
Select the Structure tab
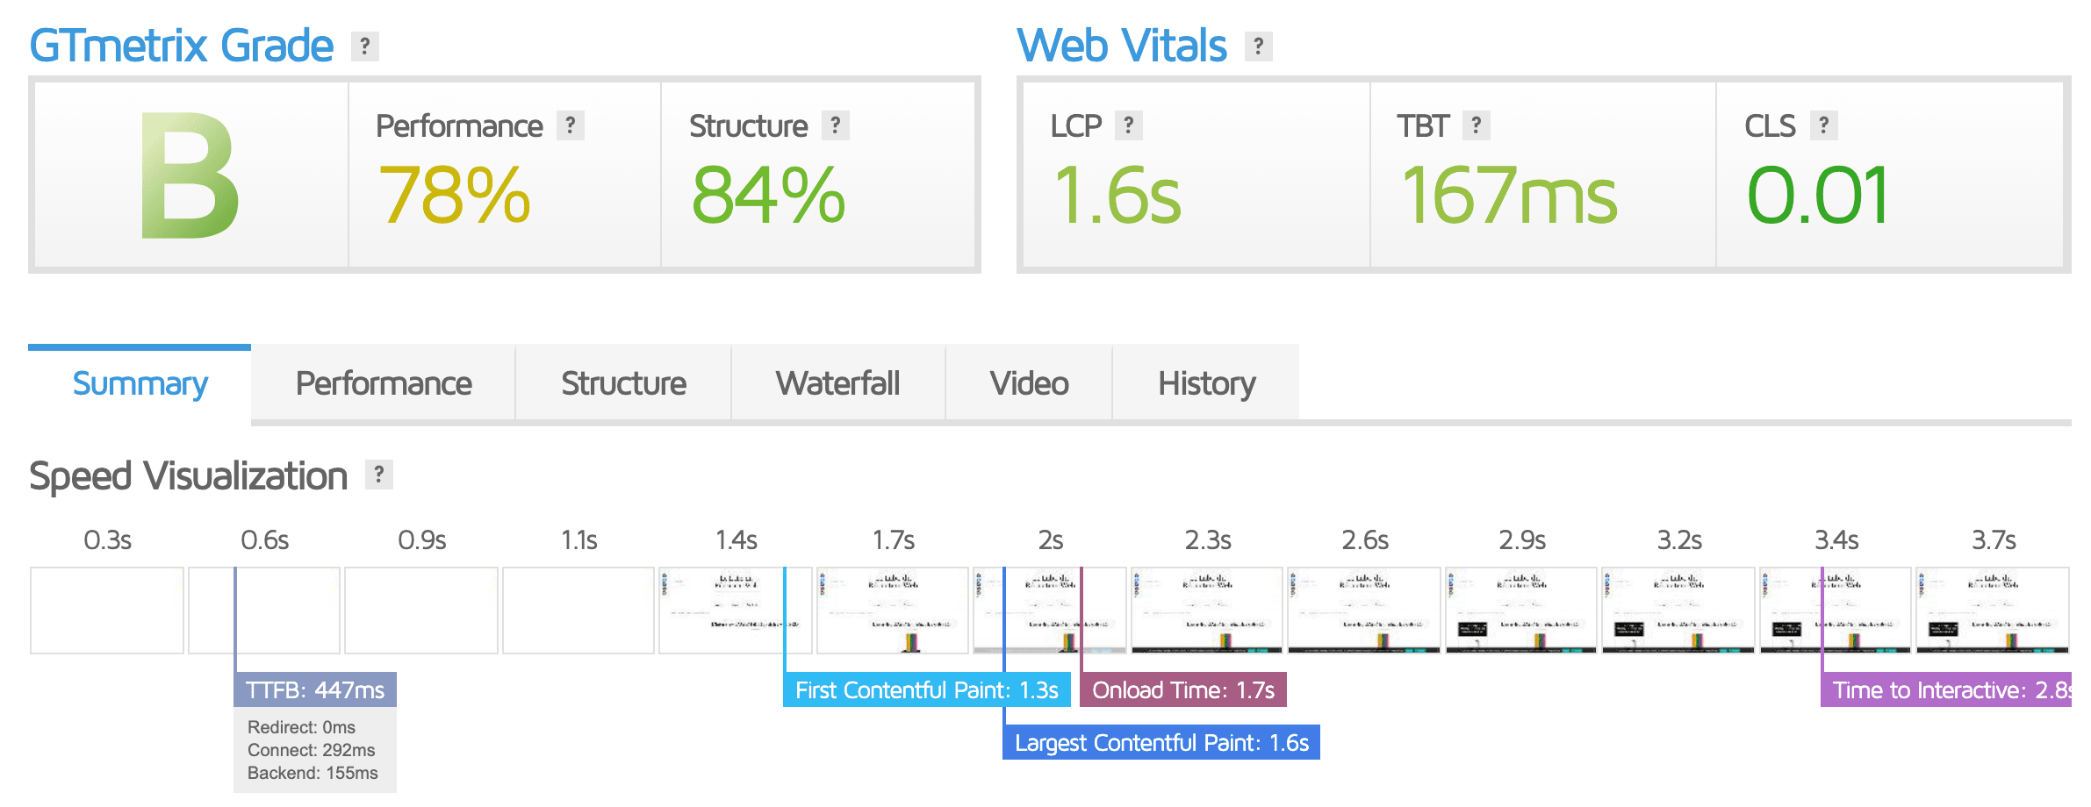(x=623, y=383)
